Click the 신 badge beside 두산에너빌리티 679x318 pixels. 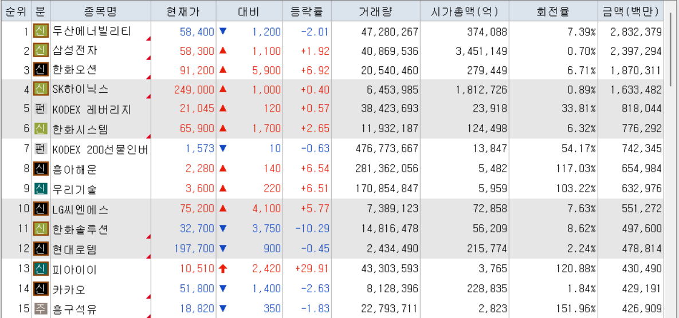[x=41, y=31]
